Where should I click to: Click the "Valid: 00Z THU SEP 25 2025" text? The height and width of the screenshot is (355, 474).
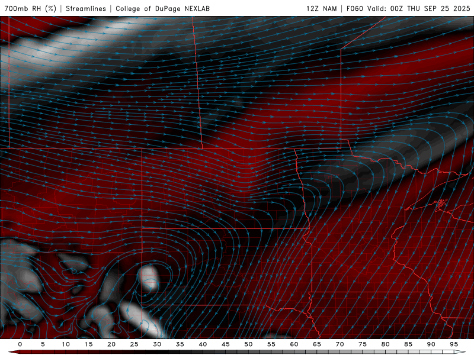(x=419, y=8)
